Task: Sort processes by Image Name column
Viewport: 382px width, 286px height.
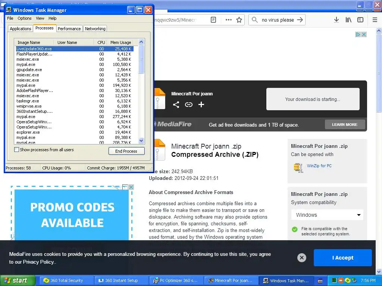Action: [34, 42]
